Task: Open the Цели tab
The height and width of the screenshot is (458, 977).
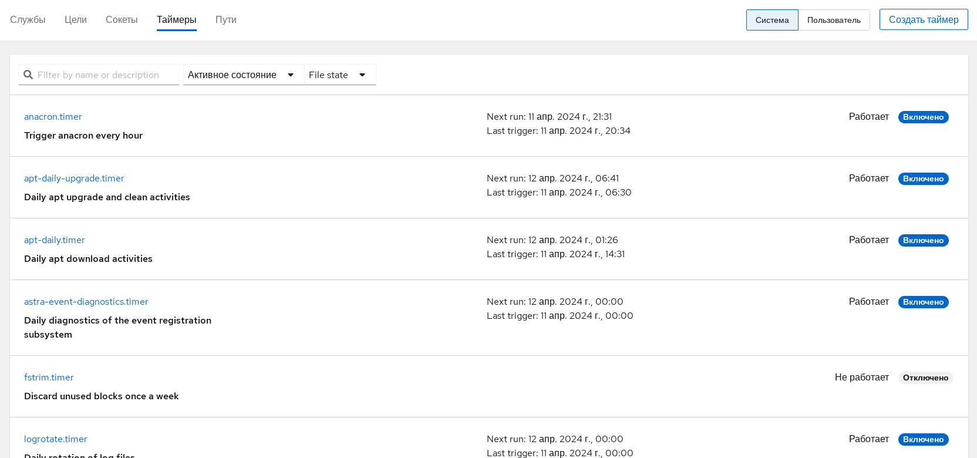Action: [76, 19]
